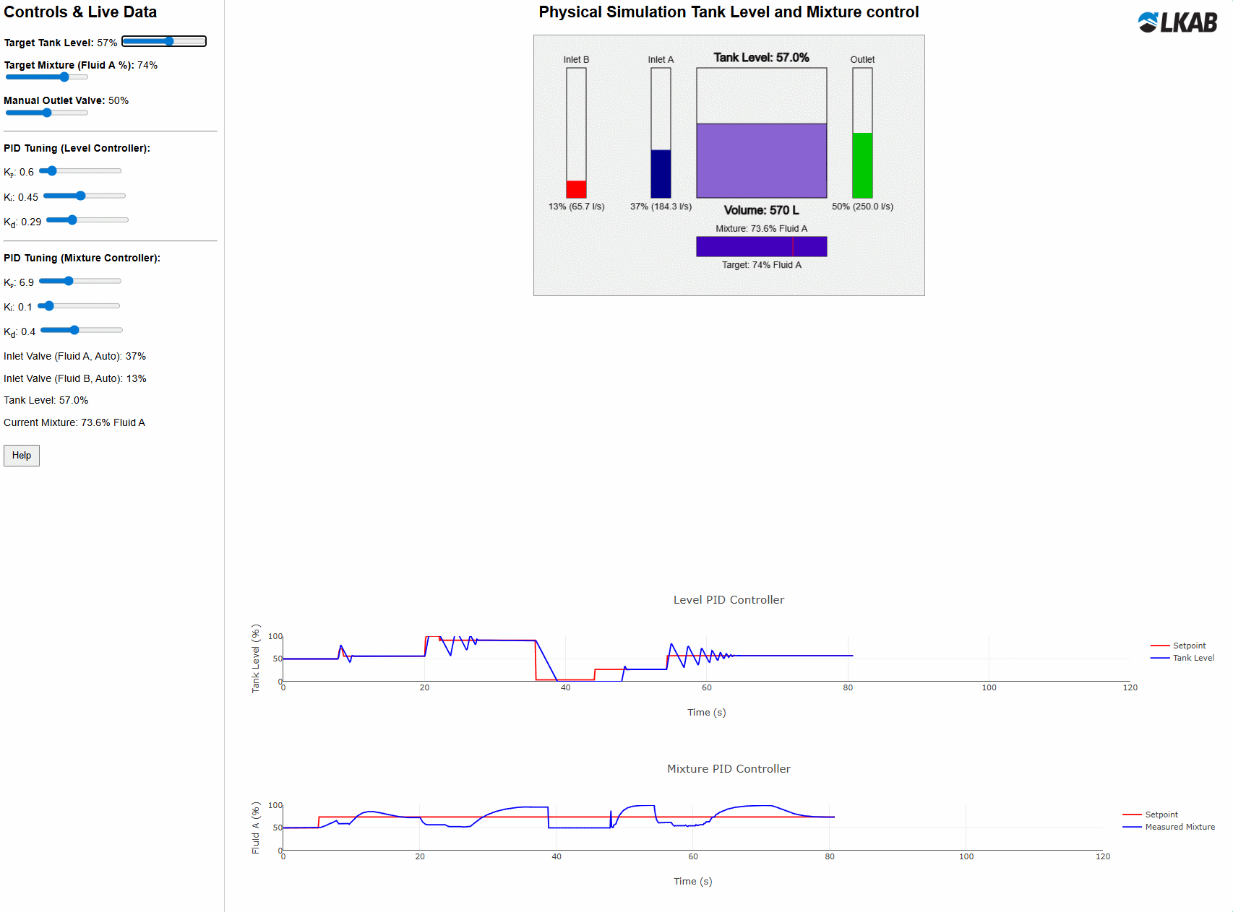Click the Help button
Screen dimensions: 1233x912
(22, 456)
